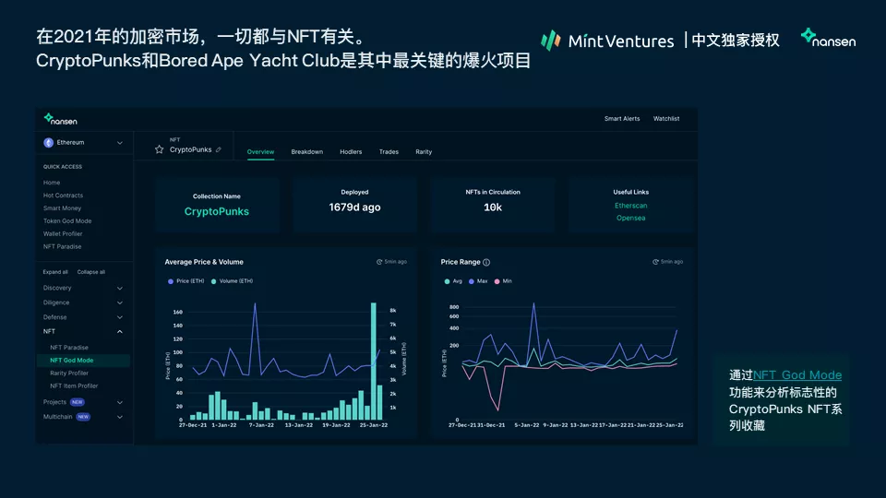
Task: Click the 10k NFTs in Circulation value
Action: [x=493, y=207]
